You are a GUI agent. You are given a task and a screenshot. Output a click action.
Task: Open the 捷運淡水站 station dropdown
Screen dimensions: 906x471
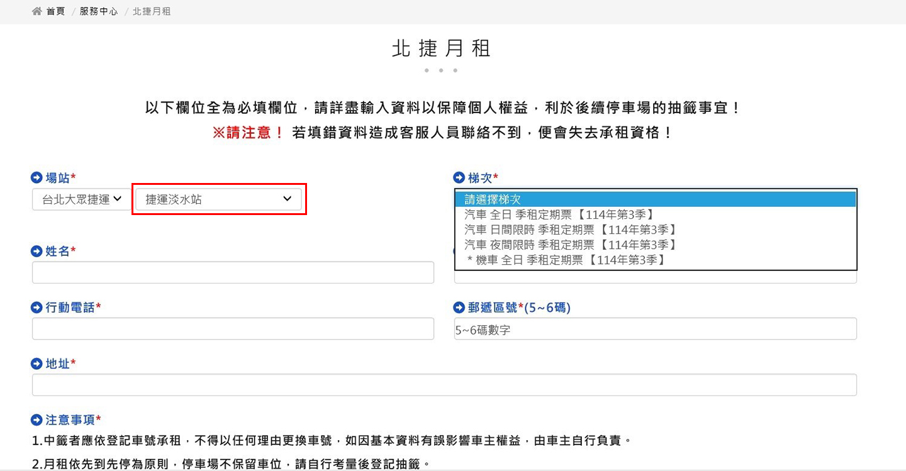tap(218, 199)
